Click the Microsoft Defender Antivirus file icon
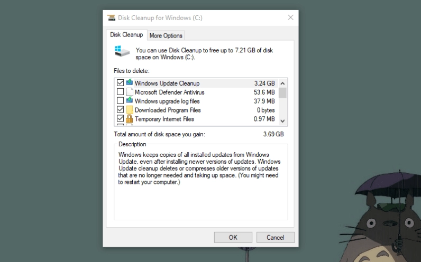The height and width of the screenshot is (262, 421). [x=129, y=92]
